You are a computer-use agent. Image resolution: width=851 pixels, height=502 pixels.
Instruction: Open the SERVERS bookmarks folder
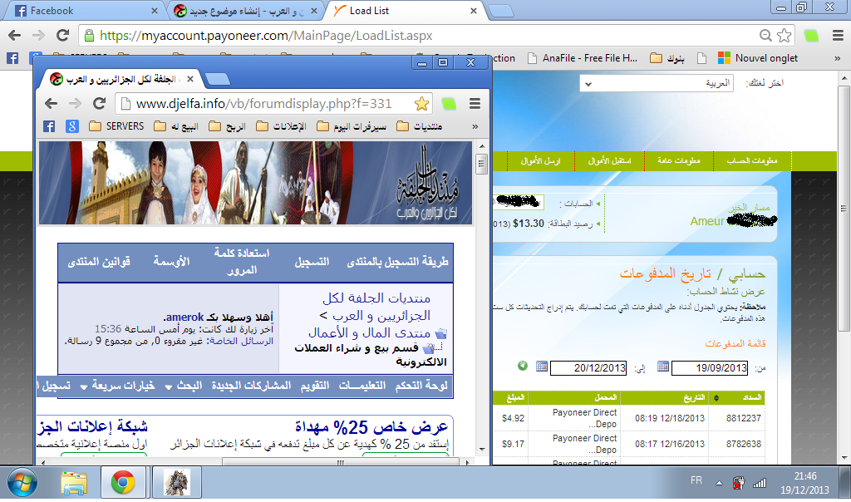point(116,126)
